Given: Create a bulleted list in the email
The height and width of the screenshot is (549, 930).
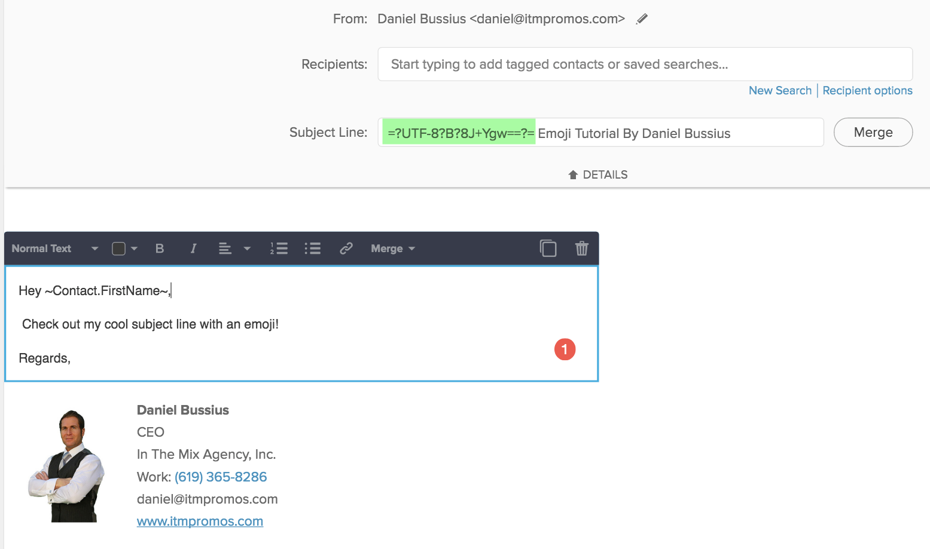Looking at the screenshot, I should coord(312,249).
